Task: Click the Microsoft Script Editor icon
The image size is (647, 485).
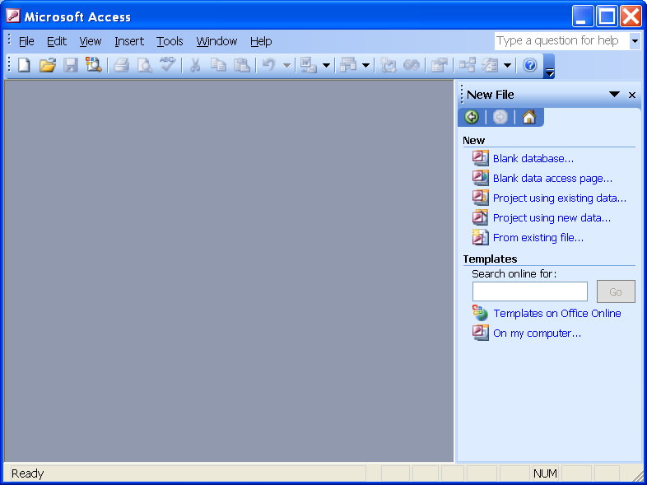Action: [412, 65]
